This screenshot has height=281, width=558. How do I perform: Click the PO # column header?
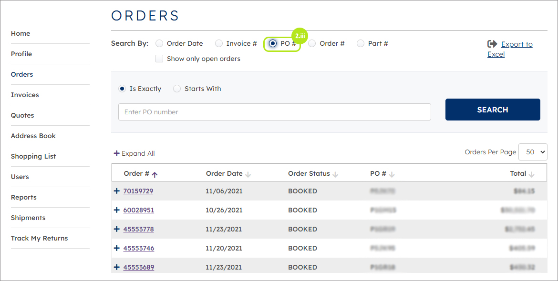[378, 174]
